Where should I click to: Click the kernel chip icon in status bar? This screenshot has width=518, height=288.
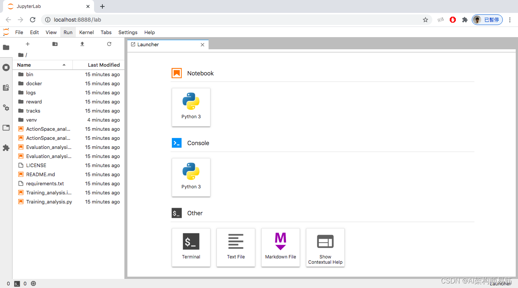coord(33,283)
